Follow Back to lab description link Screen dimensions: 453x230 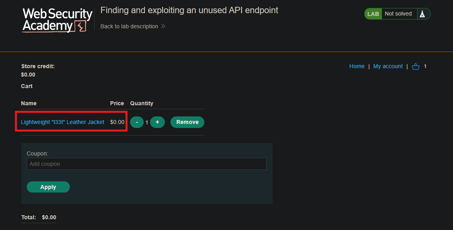129,26
